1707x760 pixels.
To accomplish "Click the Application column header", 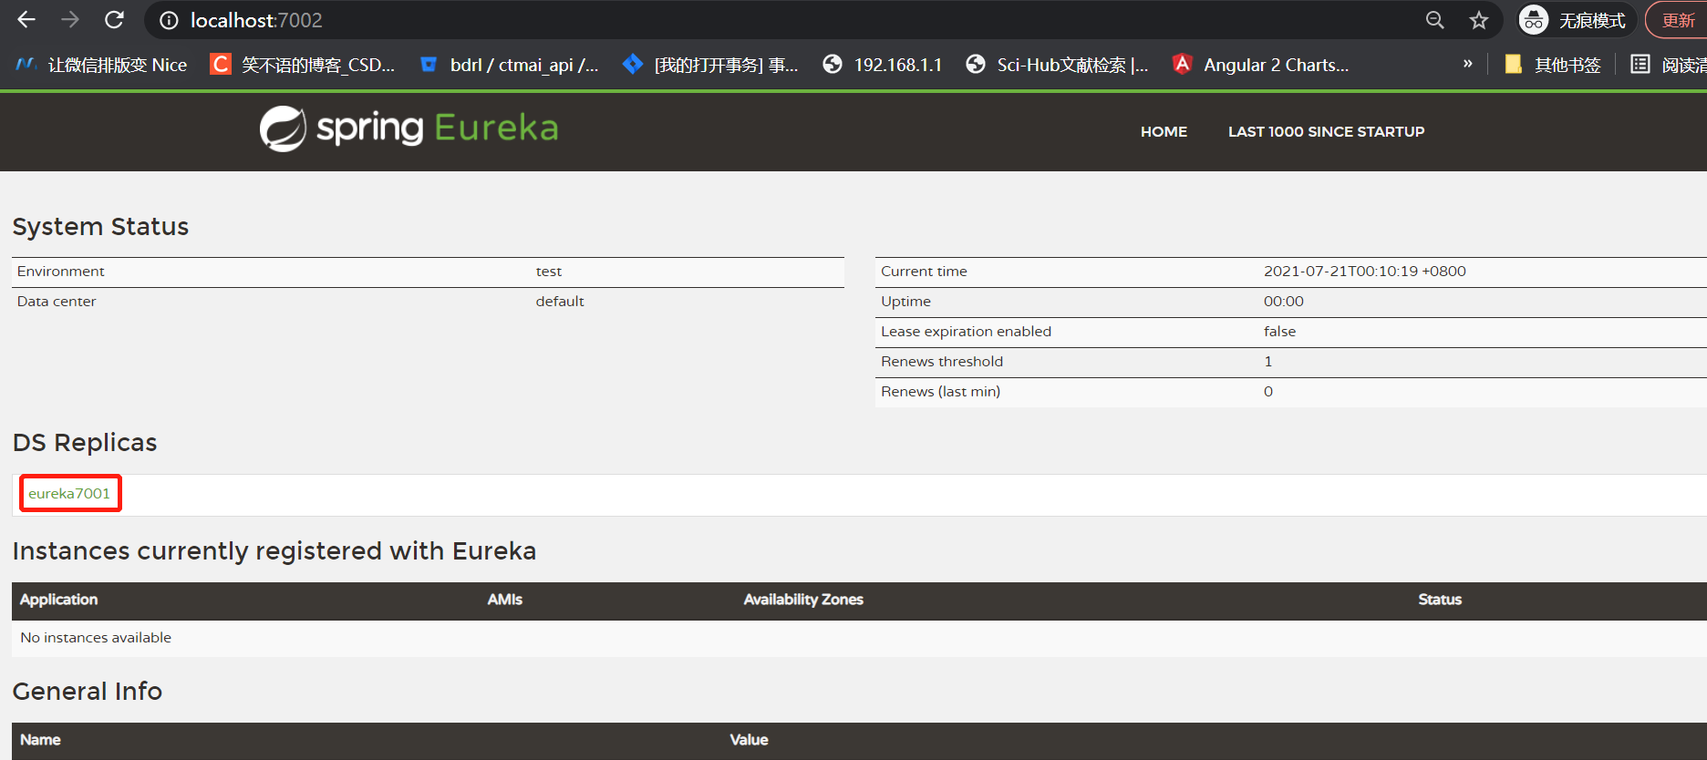I will tap(58, 600).
